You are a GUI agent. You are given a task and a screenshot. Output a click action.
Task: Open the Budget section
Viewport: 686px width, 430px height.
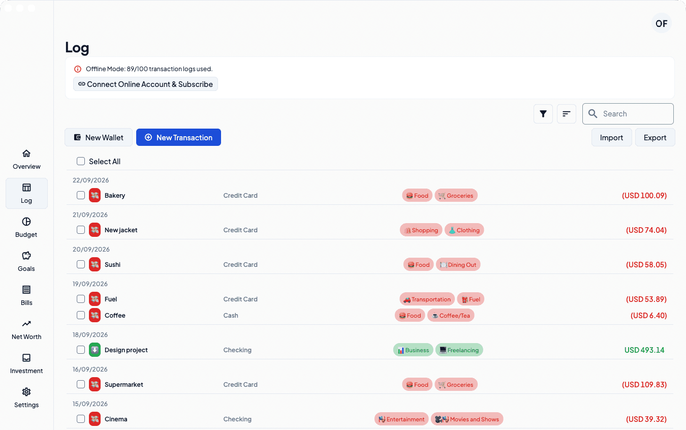pyautogui.click(x=26, y=227)
